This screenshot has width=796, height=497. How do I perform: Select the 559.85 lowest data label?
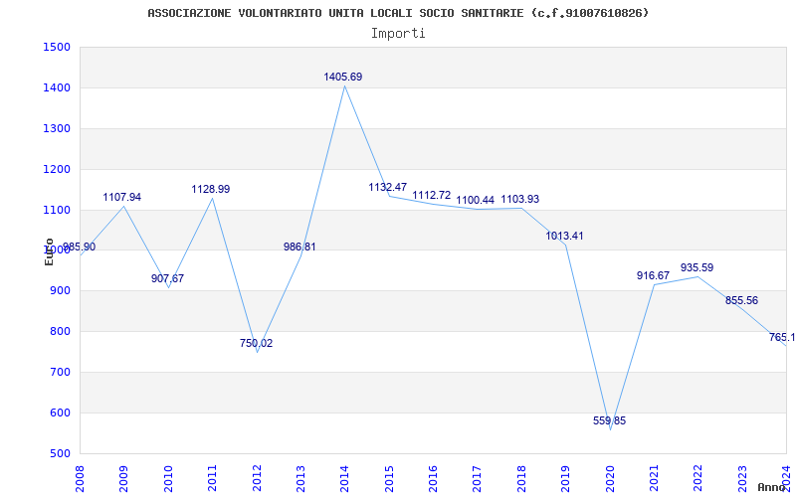pyautogui.click(x=609, y=420)
